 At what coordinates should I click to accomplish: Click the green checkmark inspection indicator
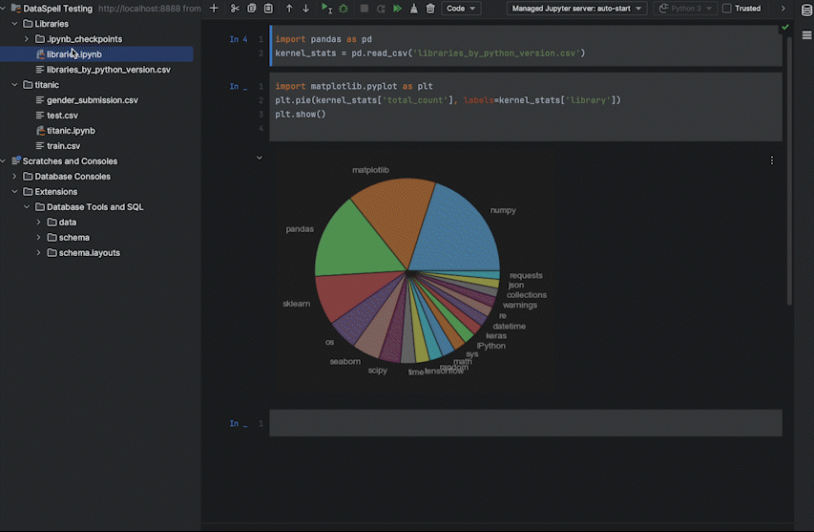click(x=785, y=27)
